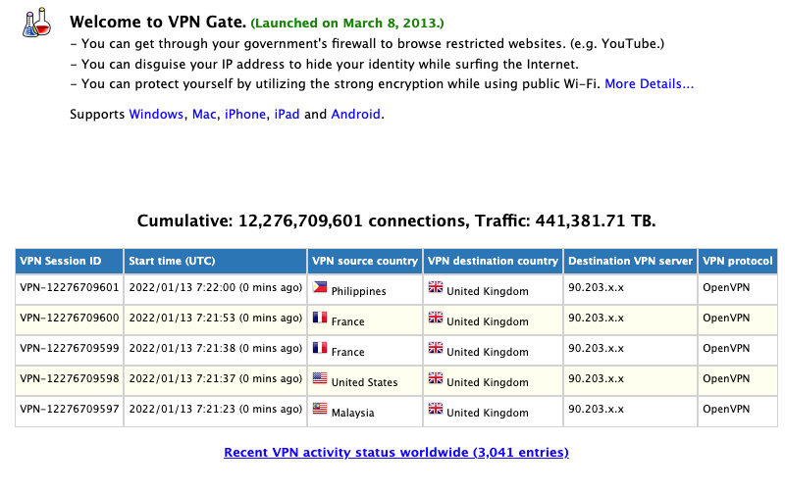Click France flag in session 12276709599 row
785x491 pixels.
[x=320, y=348]
